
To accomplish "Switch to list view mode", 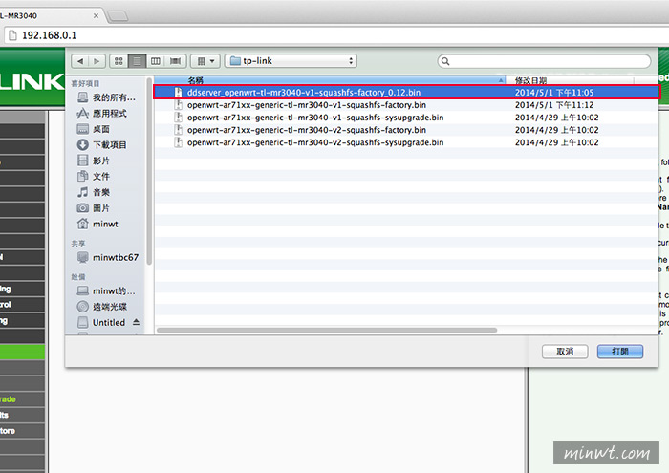I will point(137,61).
